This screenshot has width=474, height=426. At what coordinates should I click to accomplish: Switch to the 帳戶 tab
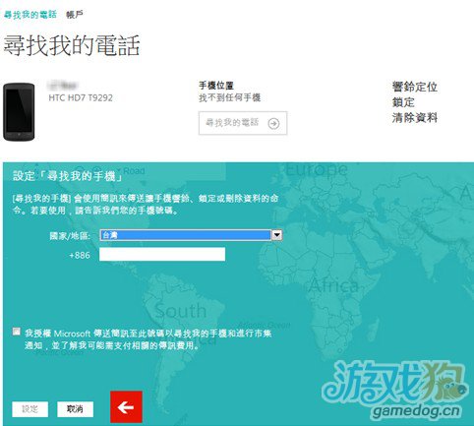click(75, 15)
